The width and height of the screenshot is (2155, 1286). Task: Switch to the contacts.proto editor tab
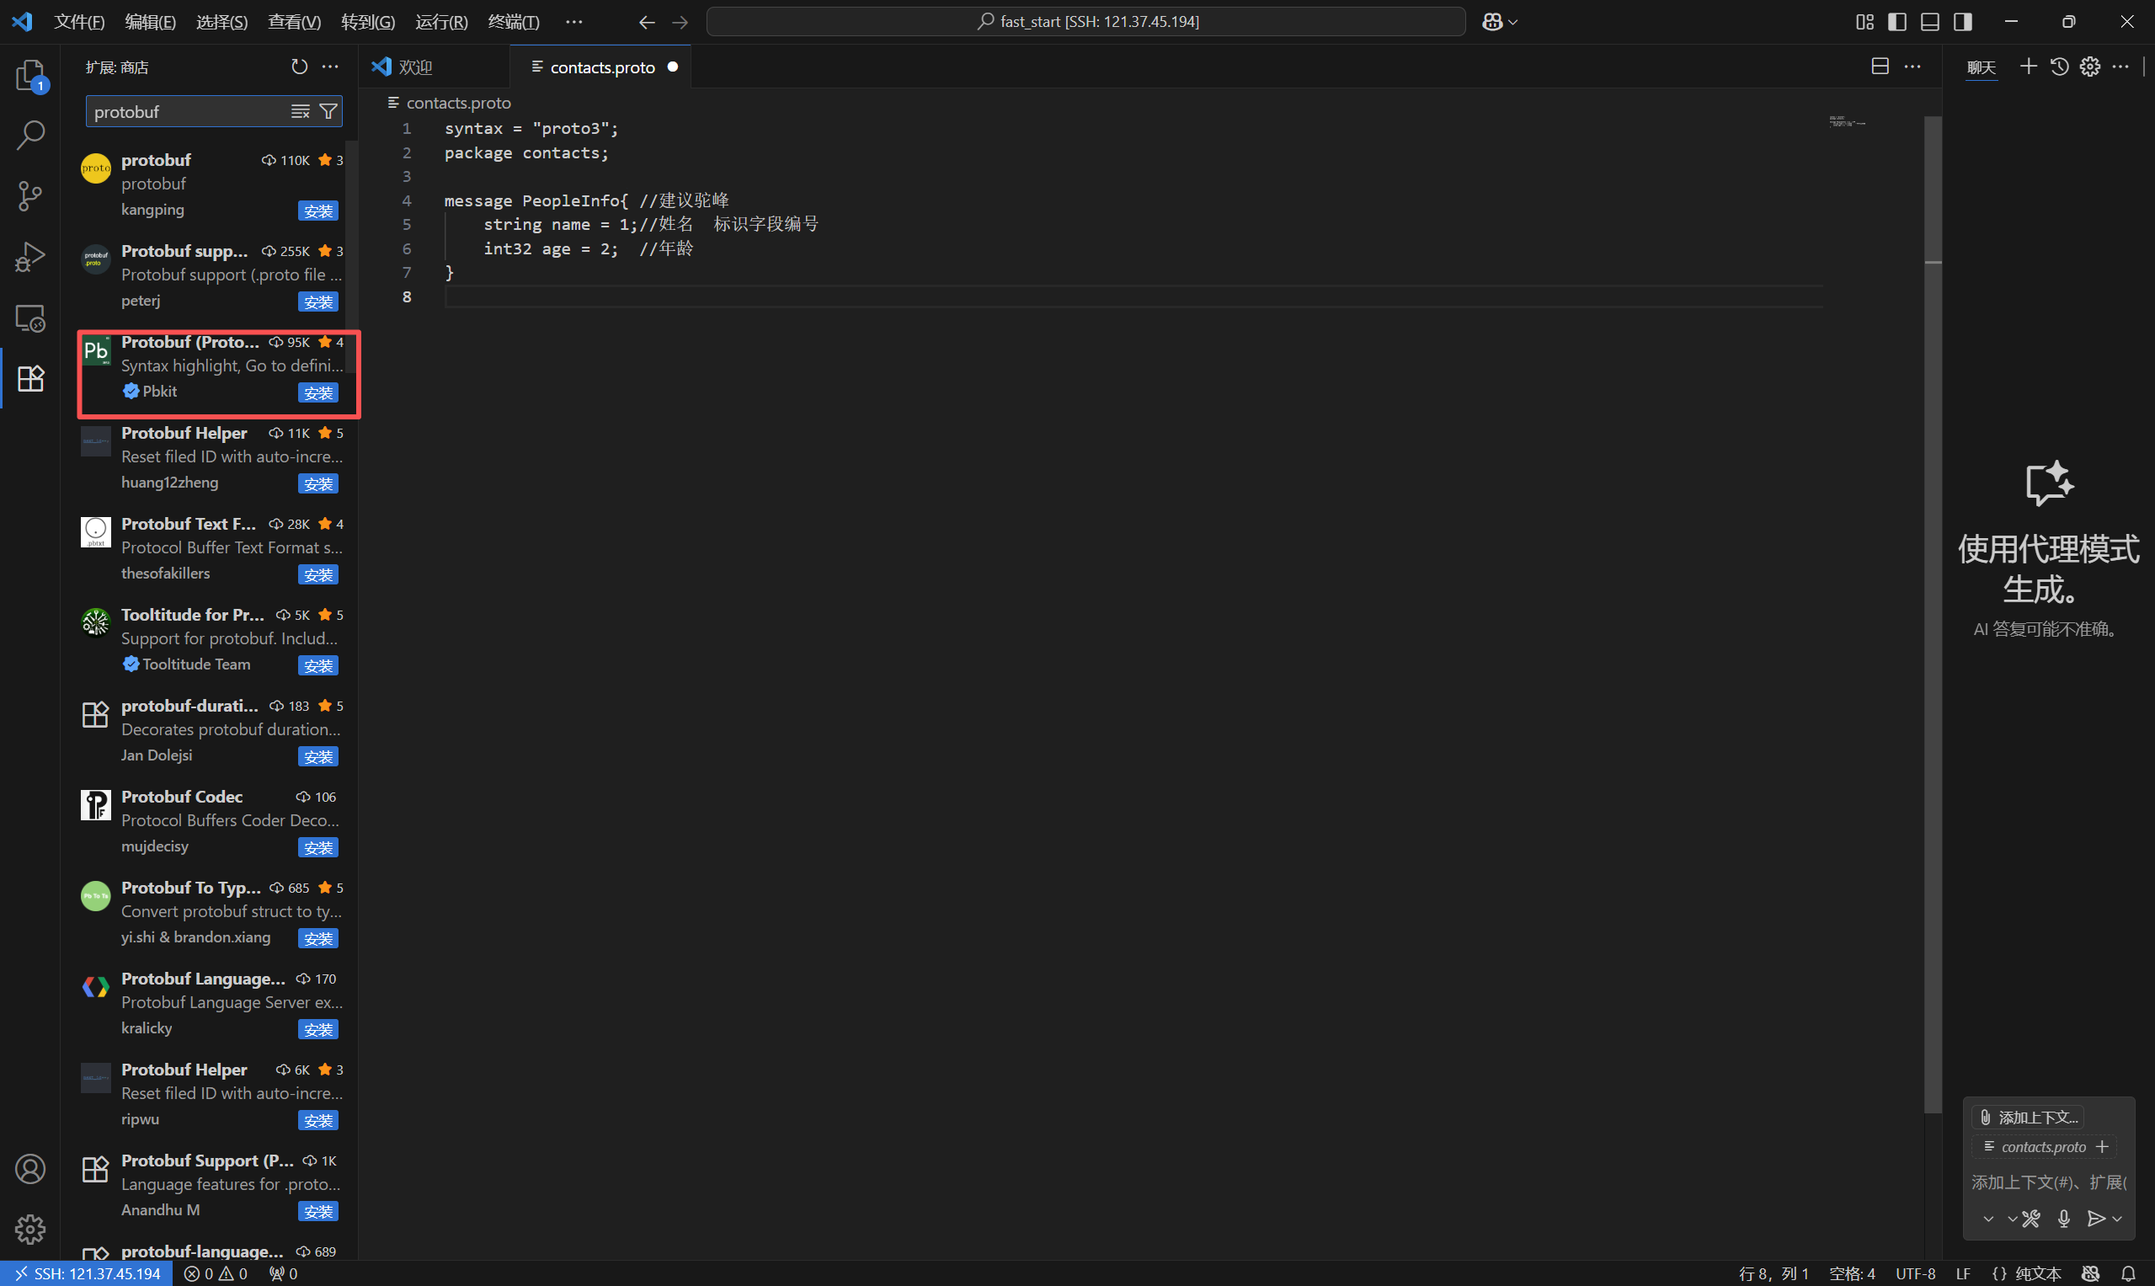[602, 67]
